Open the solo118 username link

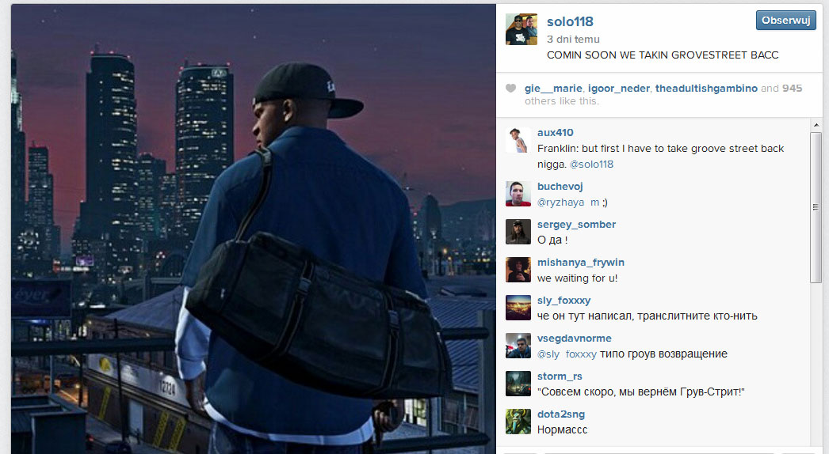[x=570, y=21]
